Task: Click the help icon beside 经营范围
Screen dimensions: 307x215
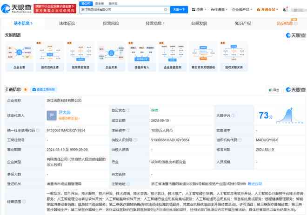Action: [x=24, y=202]
